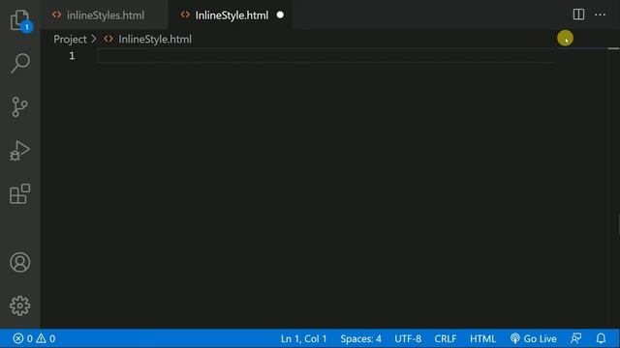Split the editor to the right

click(578, 14)
